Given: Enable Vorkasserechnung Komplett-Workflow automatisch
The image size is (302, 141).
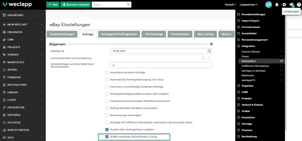Looking at the screenshot, I should click(x=107, y=101).
